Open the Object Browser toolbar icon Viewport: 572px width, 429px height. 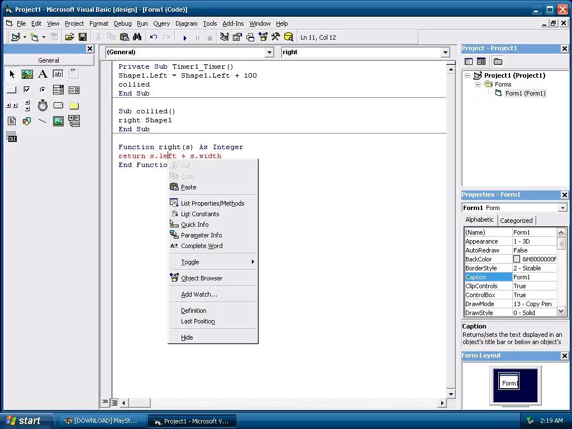tap(263, 37)
